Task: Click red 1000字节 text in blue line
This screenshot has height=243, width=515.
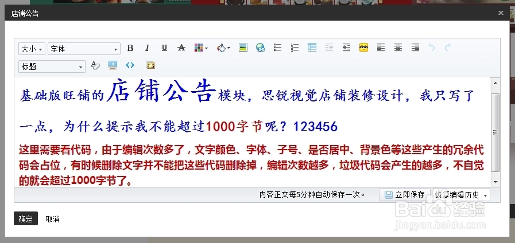Action: 234,127
